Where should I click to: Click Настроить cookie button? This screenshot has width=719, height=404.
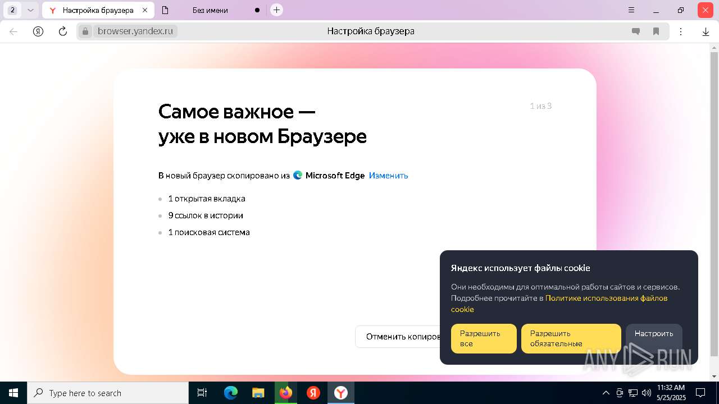click(654, 338)
